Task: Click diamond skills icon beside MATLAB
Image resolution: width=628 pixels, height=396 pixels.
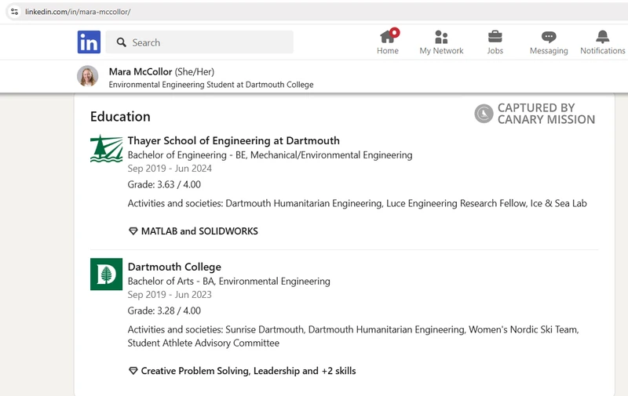Action: point(133,231)
